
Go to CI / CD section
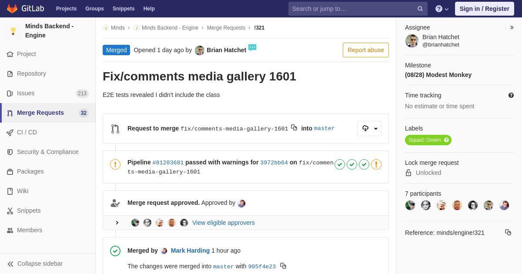[x=27, y=132]
